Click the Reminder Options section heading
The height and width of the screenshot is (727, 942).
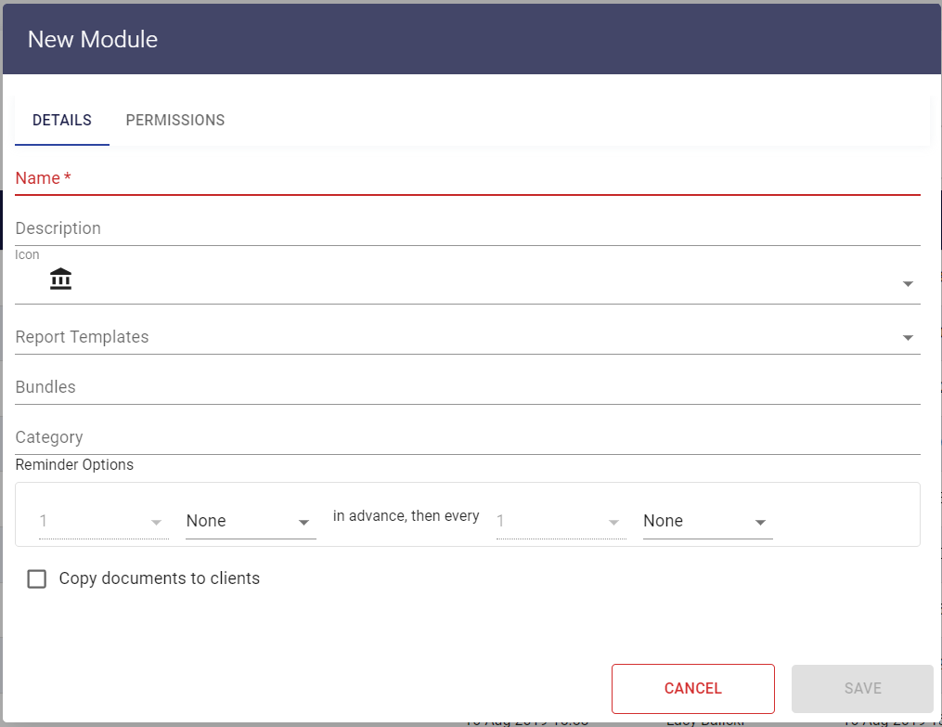75,465
